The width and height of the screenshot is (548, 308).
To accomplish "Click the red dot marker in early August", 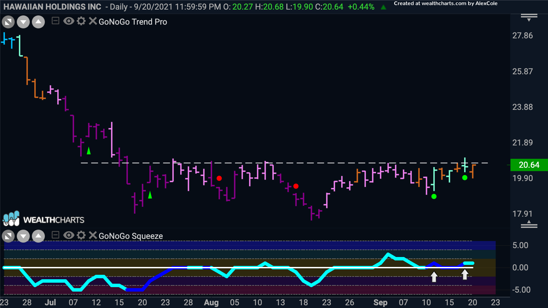I will coord(219,178).
